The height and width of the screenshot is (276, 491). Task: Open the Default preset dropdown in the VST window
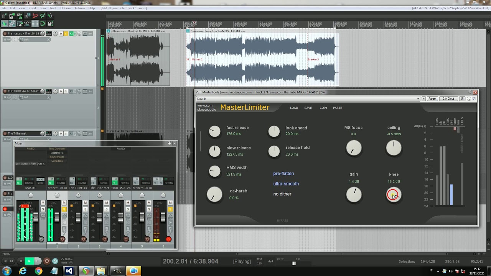(308, 99)
